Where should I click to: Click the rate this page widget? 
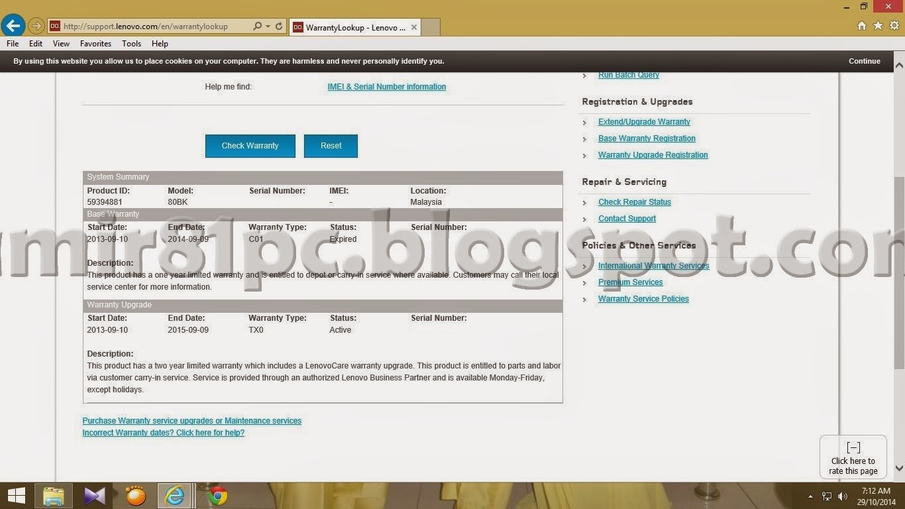[853, 457]
